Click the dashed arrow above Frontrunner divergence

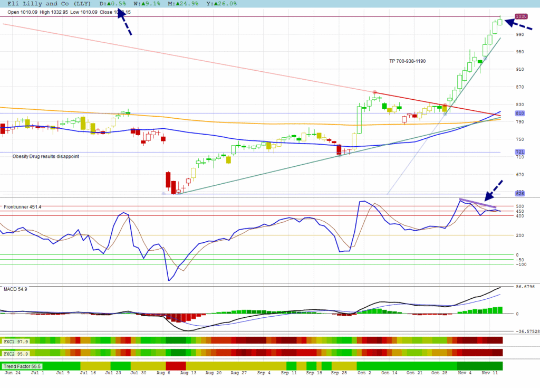(494, 190)
